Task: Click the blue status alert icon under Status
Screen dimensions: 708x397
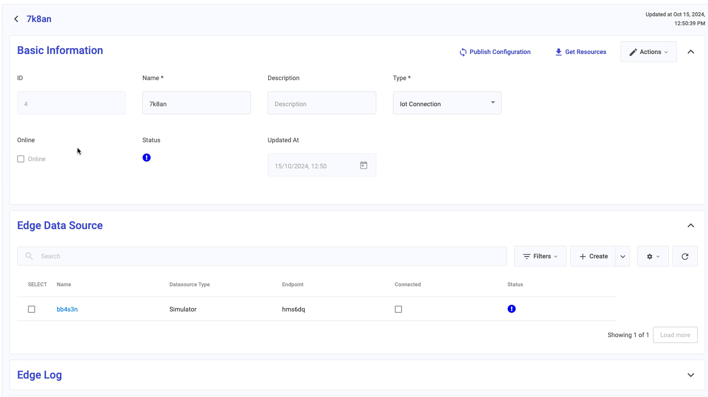Action: click(x=146, y=158)
